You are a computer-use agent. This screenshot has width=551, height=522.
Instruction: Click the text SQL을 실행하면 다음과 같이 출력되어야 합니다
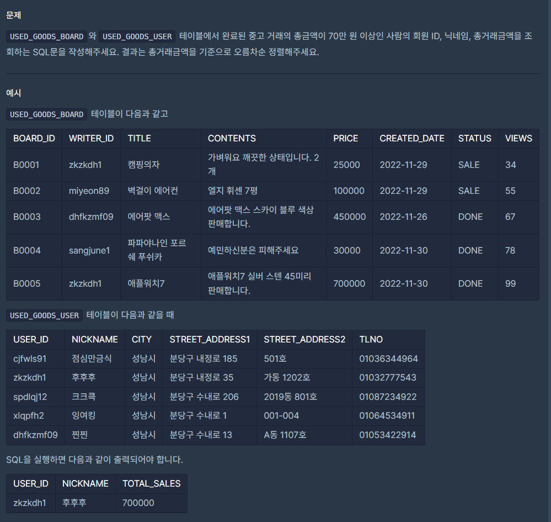coord(94,460)
